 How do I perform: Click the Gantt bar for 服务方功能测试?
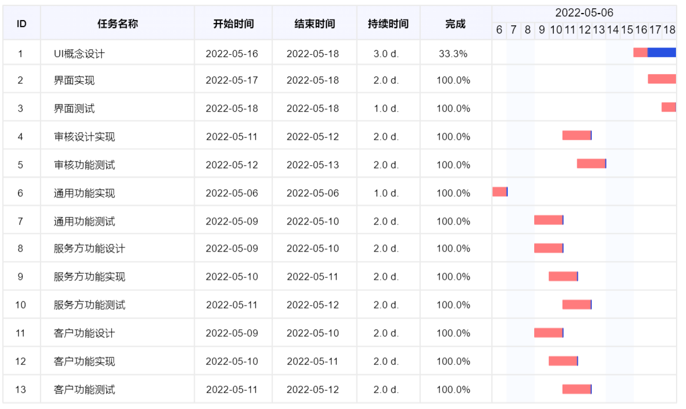click(577, 304)
